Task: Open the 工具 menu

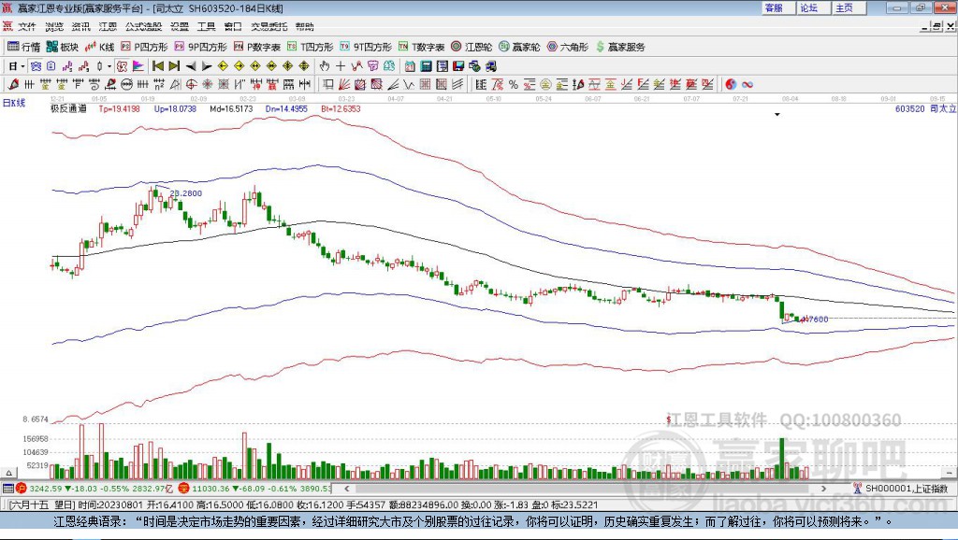Action: point(207,26)
